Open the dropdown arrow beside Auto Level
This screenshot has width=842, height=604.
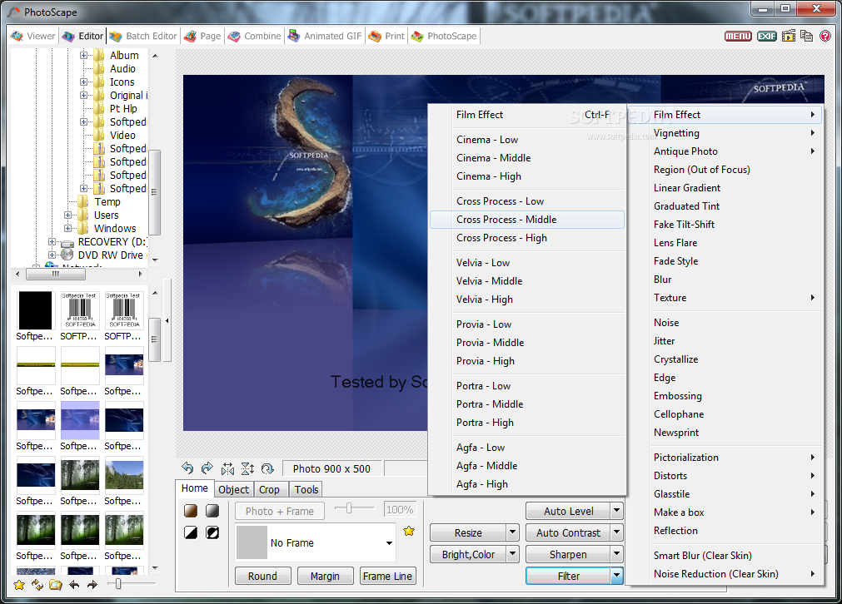pos(616,511)
